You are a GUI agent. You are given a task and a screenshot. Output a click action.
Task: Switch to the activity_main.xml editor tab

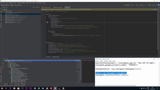point(47,7)
